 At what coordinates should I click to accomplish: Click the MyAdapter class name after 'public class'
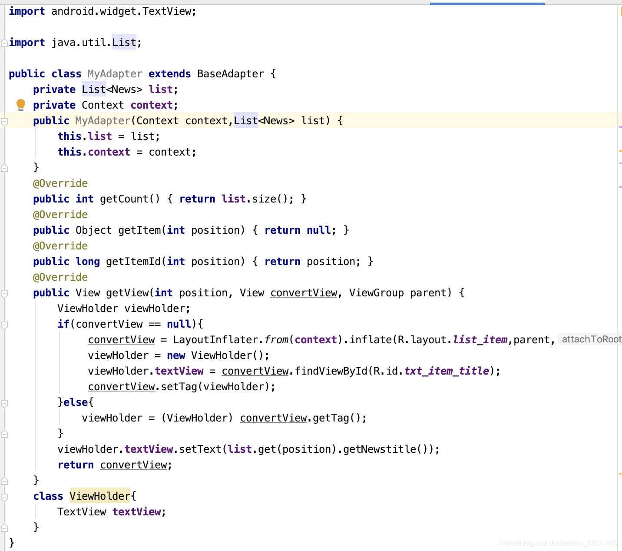point(115,74)
